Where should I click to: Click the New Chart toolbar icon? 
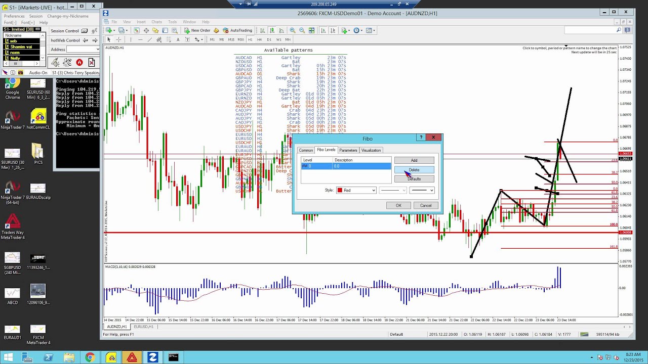click(x=109, y=30)
